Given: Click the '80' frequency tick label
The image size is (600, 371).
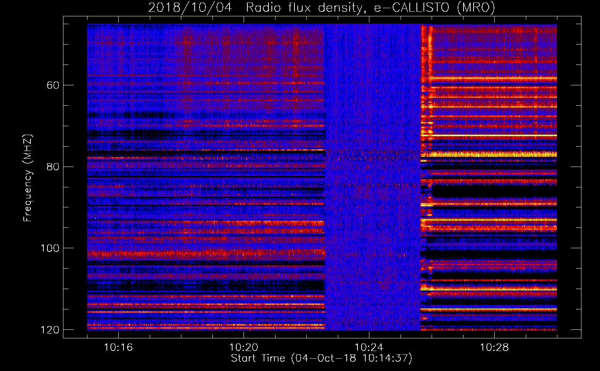Looking at the screenshot, I should (53, 167).
